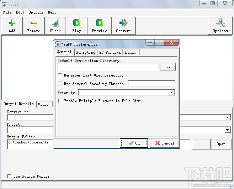Expand the Priority dropdown
This screenshot has height=189, width=234.
click(172, 93)
